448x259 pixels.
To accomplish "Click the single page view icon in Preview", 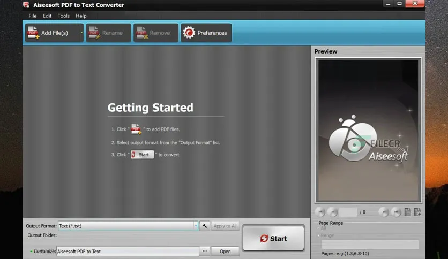I will [x=408, y=212].
